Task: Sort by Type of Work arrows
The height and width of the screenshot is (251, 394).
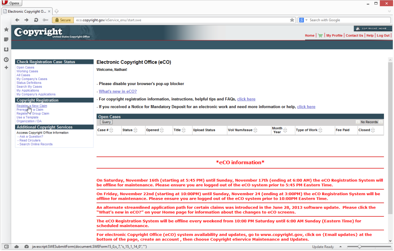Action: 321,130
